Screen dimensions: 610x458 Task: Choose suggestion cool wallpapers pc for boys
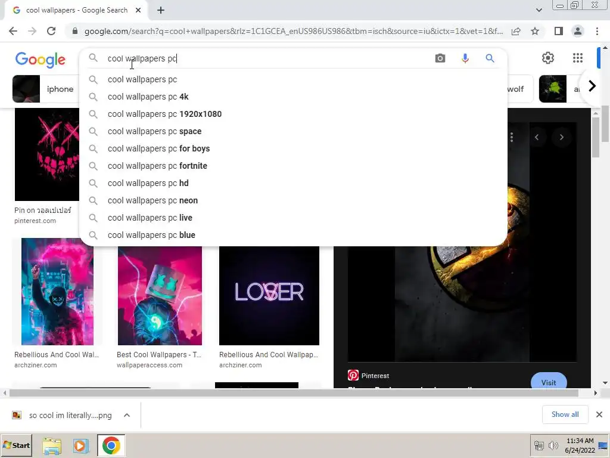pyautogui.click(x=293, y=148)
